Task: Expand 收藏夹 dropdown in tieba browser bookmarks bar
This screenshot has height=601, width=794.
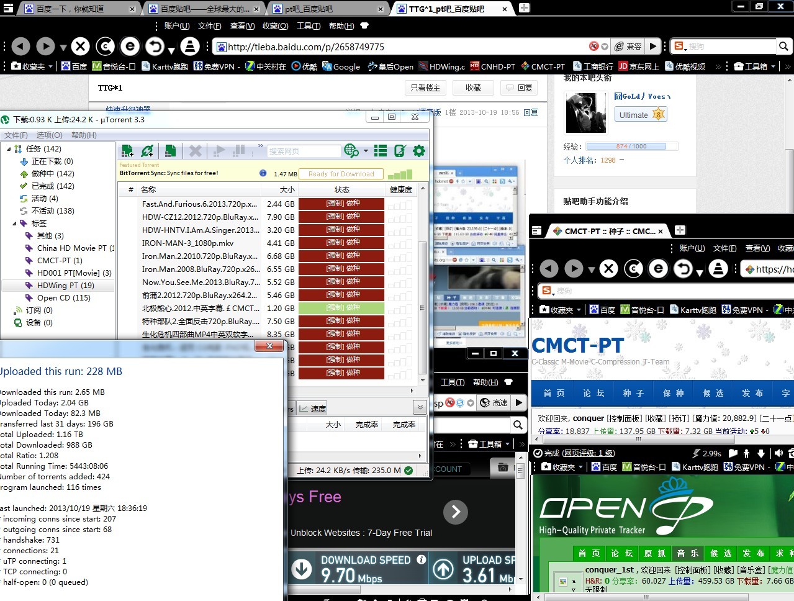Action: (50, 66)
